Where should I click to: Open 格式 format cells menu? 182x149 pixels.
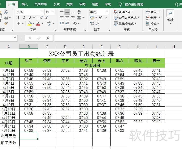coord(152,23)
